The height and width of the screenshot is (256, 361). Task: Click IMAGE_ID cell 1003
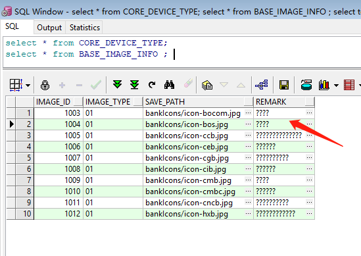(59, 113)
